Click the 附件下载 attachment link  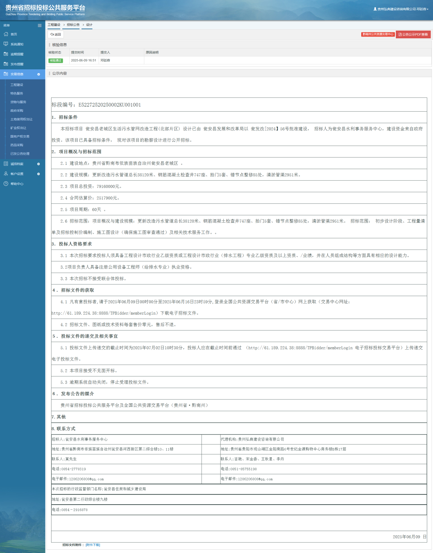(93, 545)
